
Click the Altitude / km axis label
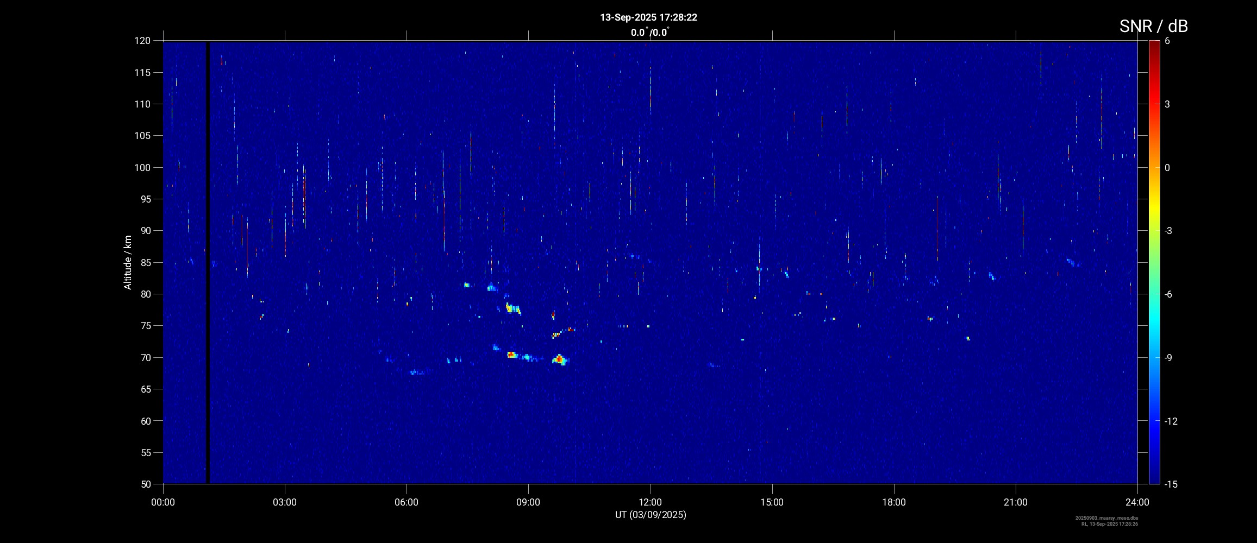(128, 262)
